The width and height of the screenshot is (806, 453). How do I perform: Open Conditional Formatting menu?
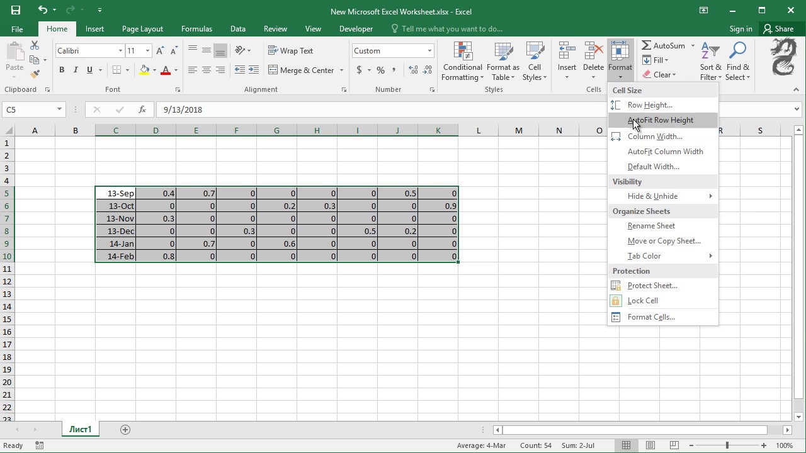point(463,62)
